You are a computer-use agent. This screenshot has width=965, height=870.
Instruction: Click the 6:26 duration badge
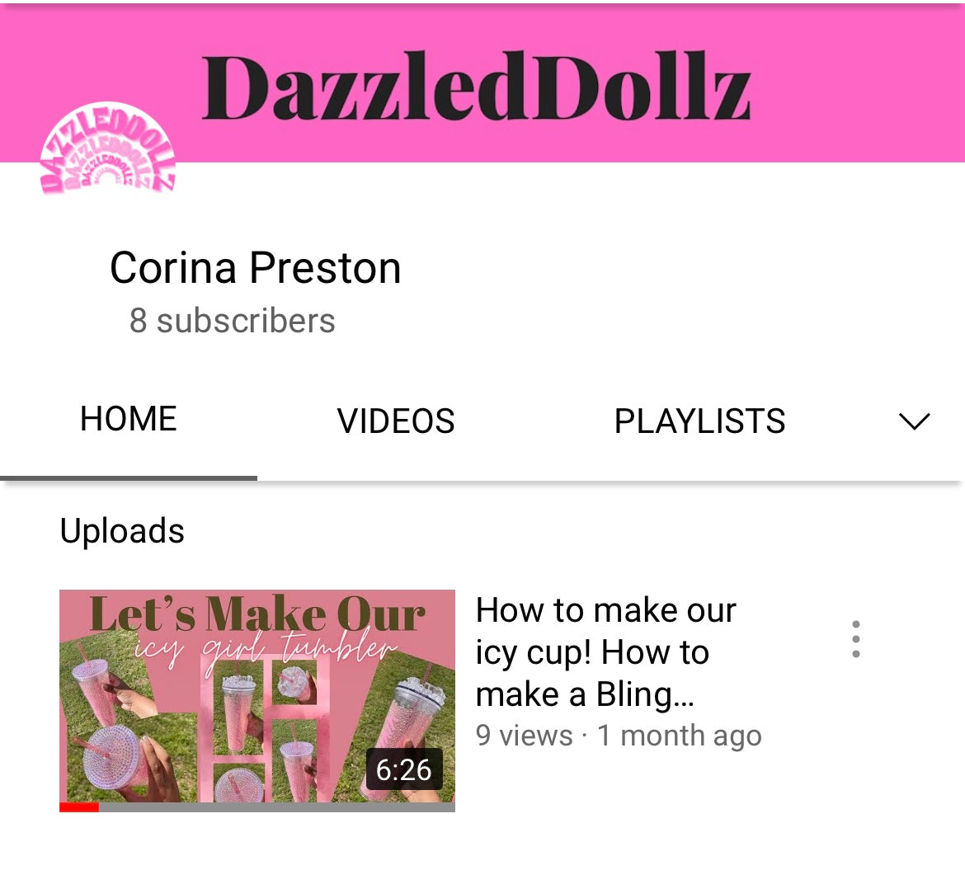(403, 769)
